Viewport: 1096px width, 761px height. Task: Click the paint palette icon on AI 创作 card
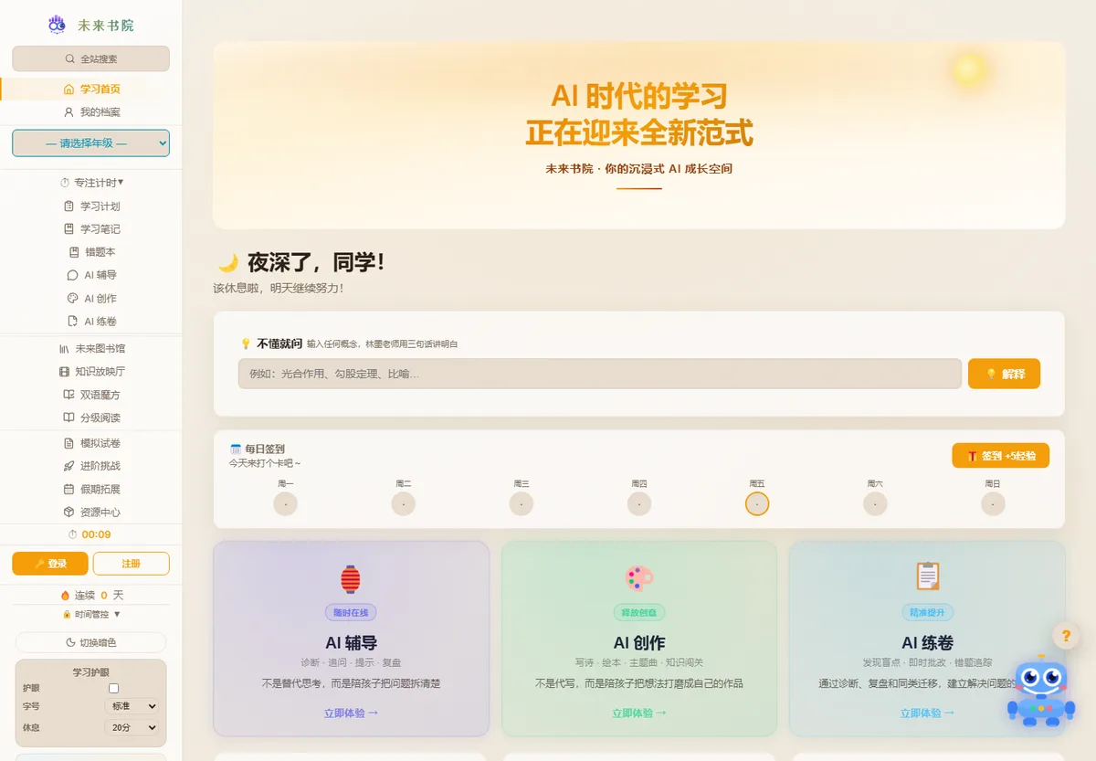click(x=639, y=578)
